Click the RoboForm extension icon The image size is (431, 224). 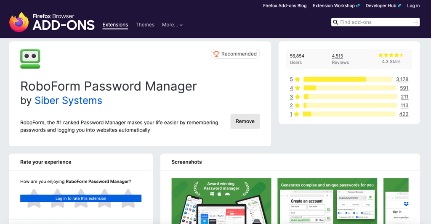tap(30, 59)
